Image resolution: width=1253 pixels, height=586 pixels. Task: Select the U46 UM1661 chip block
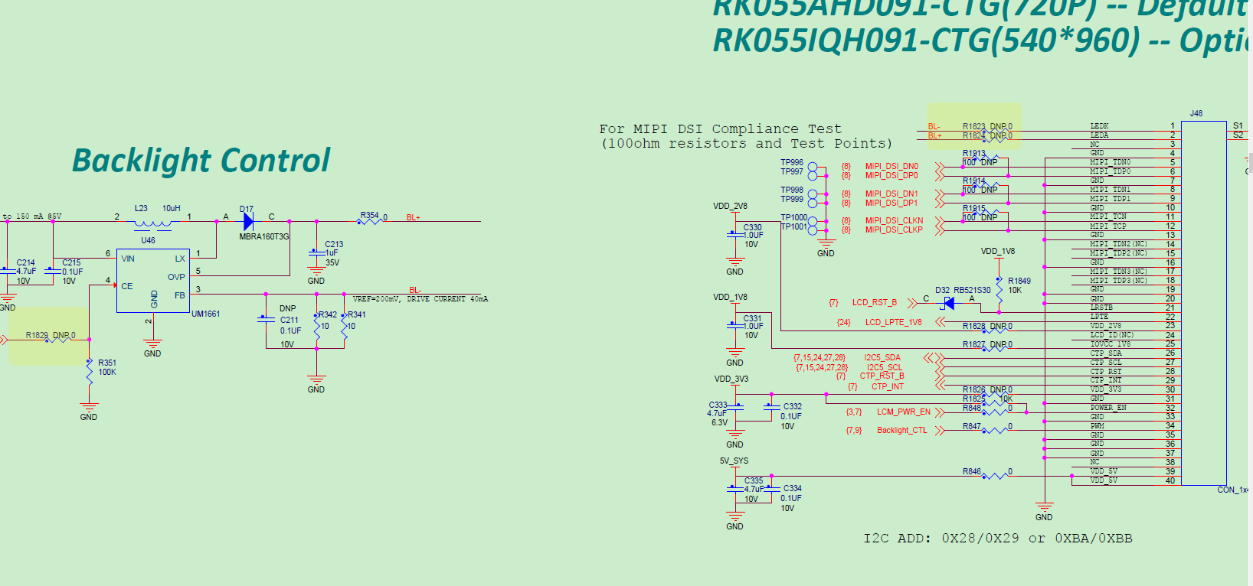(152, 280)
